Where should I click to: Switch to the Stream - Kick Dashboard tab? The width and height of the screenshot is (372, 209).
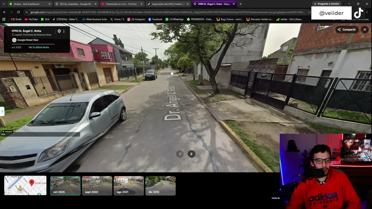[x=30, y=4]
